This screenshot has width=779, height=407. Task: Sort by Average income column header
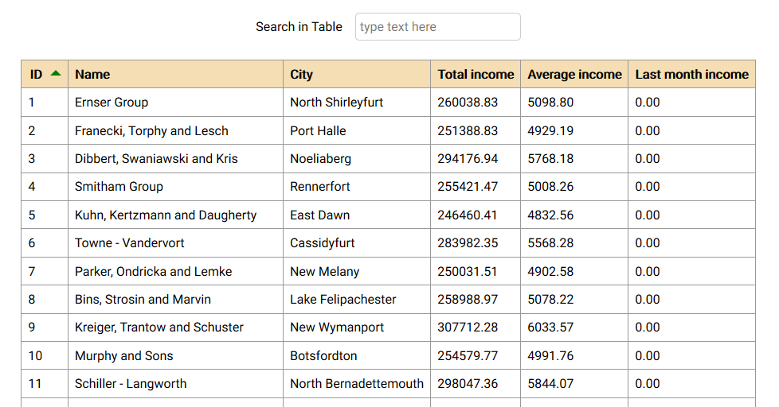(574, 75)
